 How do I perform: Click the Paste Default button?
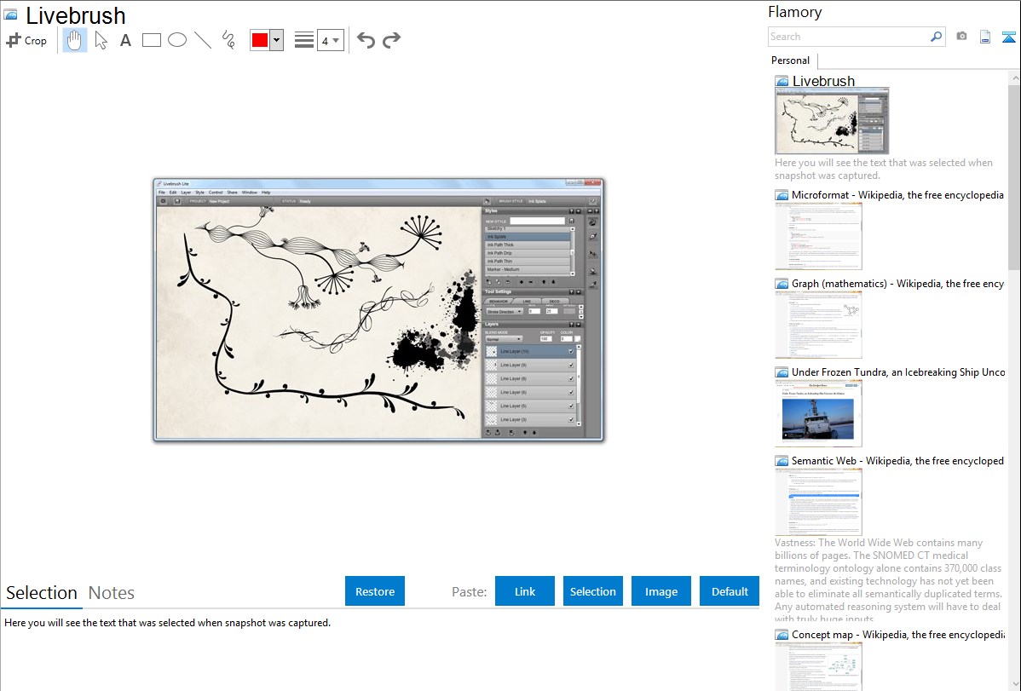pos(730,591)
